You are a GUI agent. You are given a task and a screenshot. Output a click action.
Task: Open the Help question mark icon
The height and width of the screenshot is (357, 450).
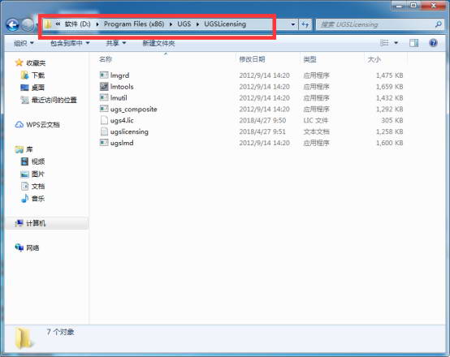point(434,43)
